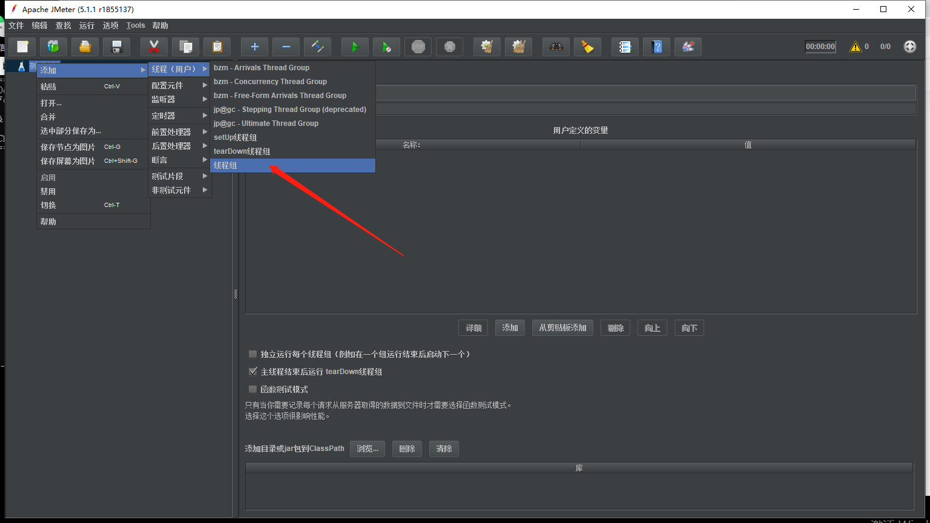
Task: Select tearDown线程组 menu entry
Action: (x=292, y=151)
